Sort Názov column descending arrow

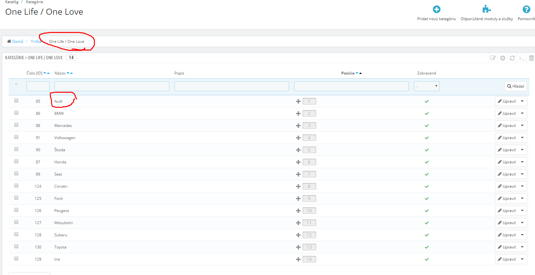(x=68, y=73)
